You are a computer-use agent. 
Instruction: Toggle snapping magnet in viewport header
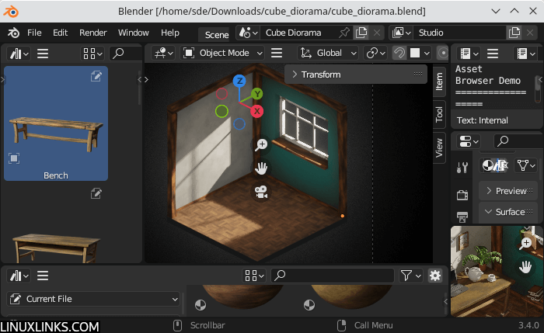click(x=399, y=53)
